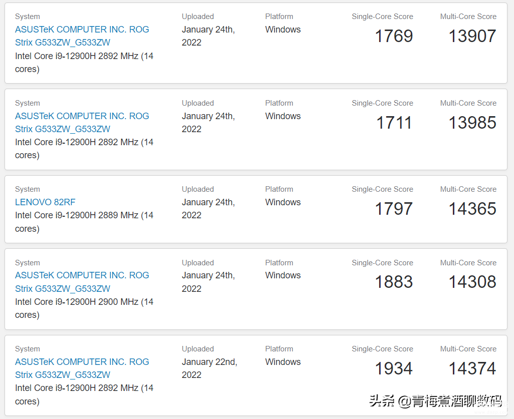Click Windows platform in the 1934 score row
This screenshot has height=419, width=514.
click(283, 362)
